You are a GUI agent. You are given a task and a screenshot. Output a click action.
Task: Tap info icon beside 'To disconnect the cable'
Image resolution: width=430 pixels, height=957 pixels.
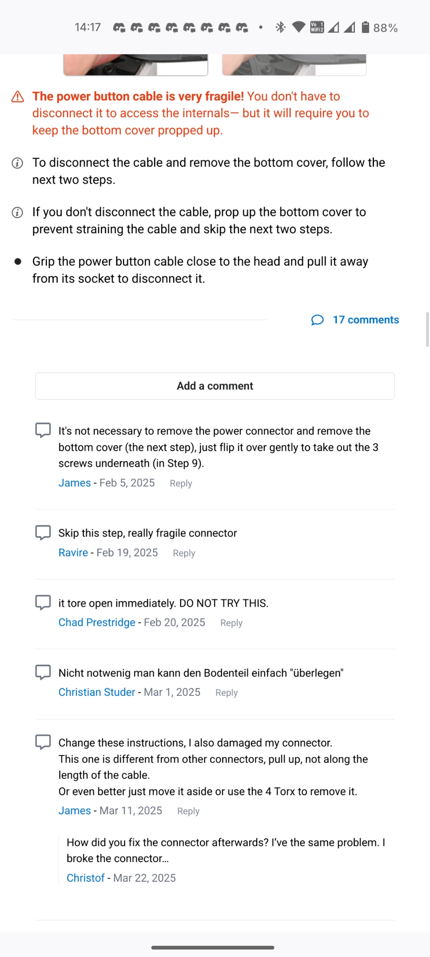pyautogui.click(x=17, y=163)
